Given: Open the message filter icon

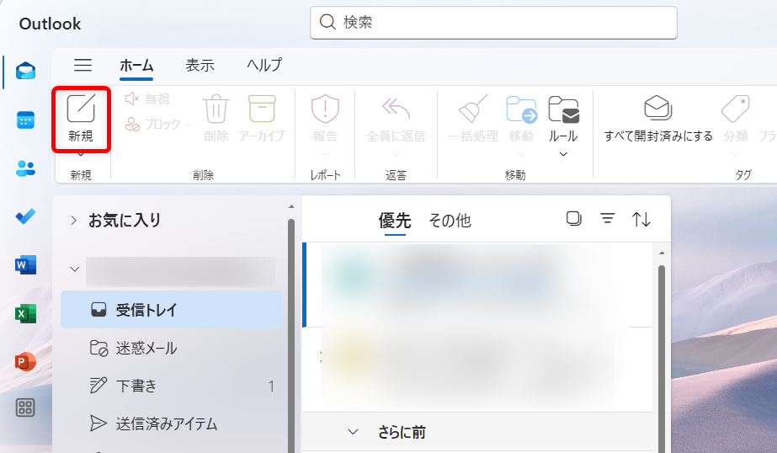Looking at the screenshot, I should [x=608, y=219].
